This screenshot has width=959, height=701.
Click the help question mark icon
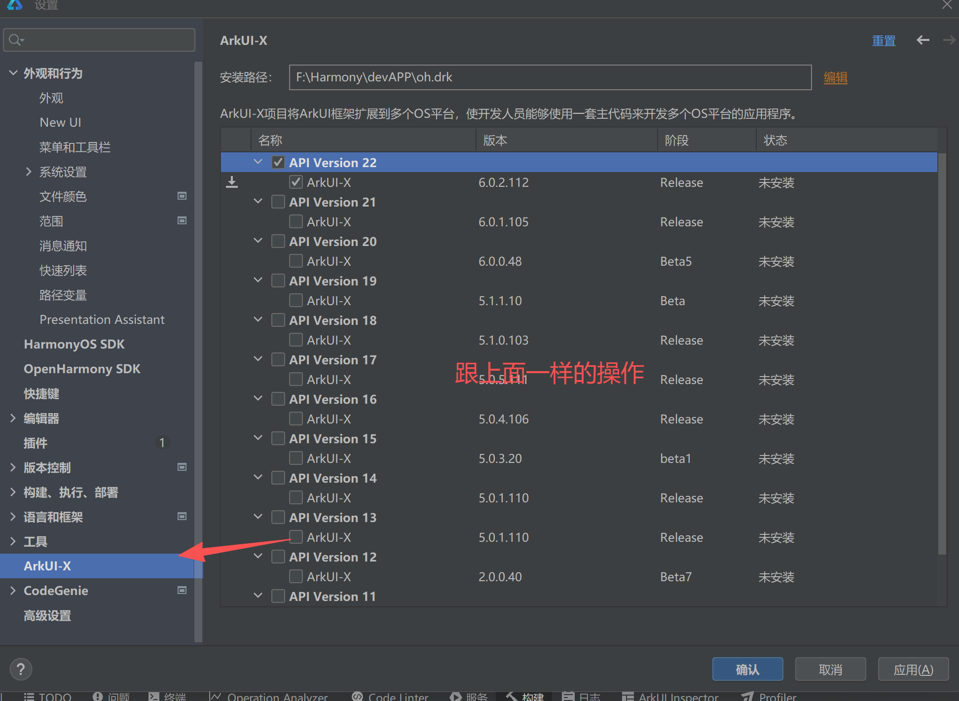21,669
